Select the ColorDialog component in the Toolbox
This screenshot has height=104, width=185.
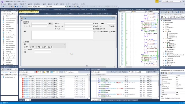click(x=9, y=31)
